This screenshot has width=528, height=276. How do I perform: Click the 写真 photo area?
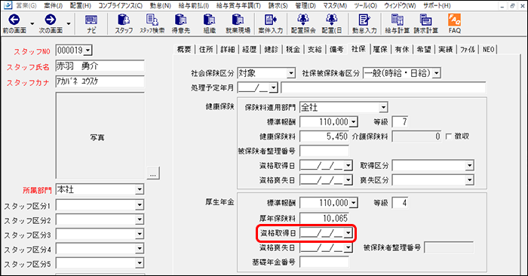pyautogui.click(x=100, y=136)
